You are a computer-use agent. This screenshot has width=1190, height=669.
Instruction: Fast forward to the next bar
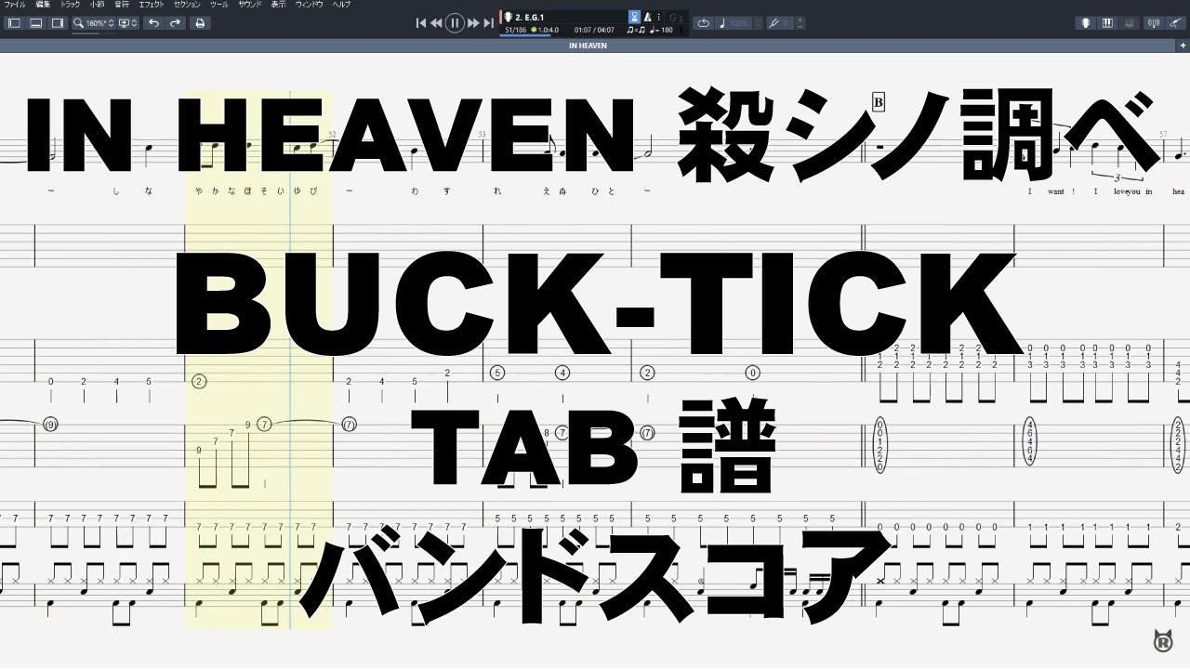(x=473, y=22)
